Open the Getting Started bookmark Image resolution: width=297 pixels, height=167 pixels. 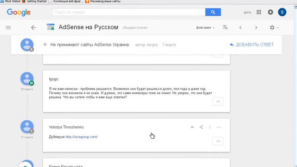[34, 1]
